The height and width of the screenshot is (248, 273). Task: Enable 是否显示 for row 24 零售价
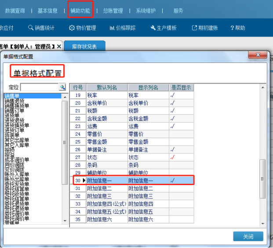(x=181, y=134)
